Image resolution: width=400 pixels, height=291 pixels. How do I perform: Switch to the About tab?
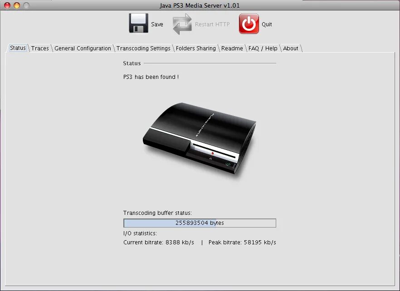[291, 48]
